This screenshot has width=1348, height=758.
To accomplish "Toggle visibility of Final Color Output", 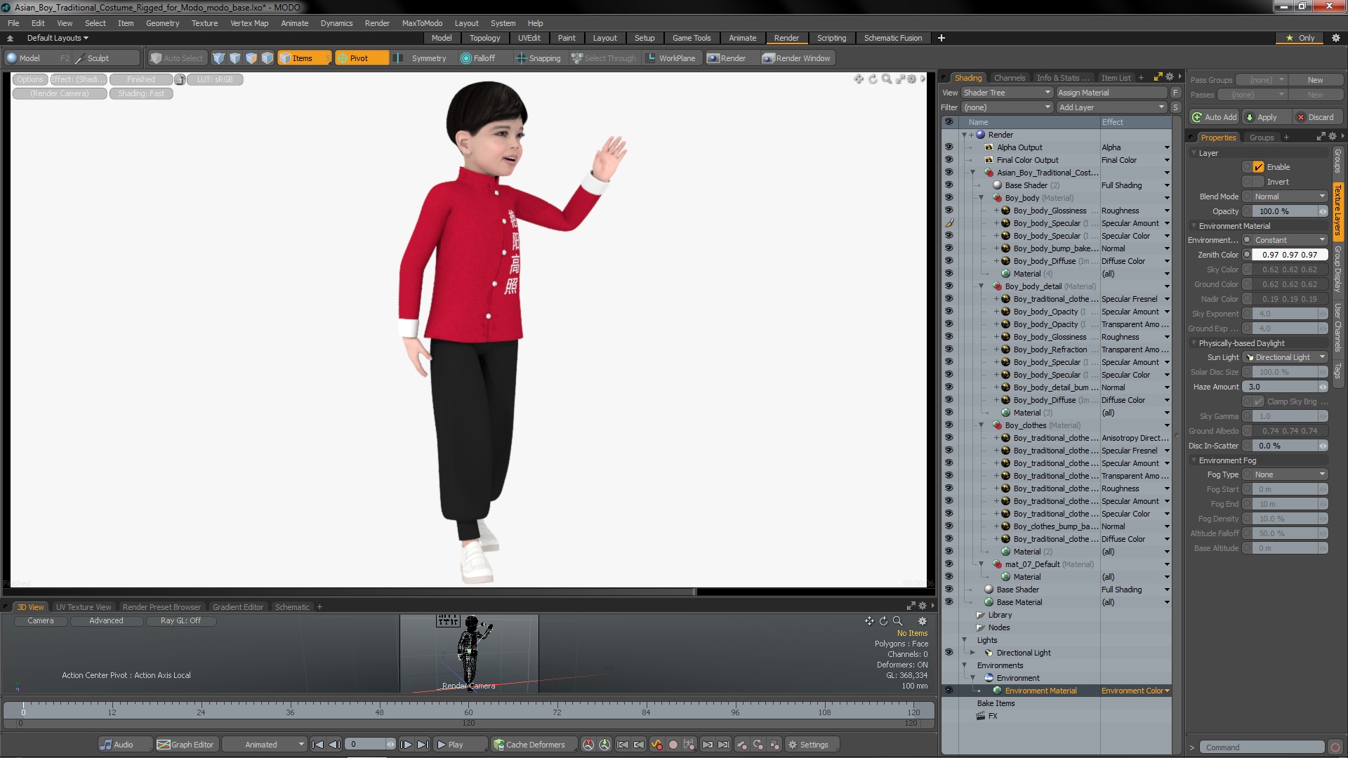I will pos(949,160).
